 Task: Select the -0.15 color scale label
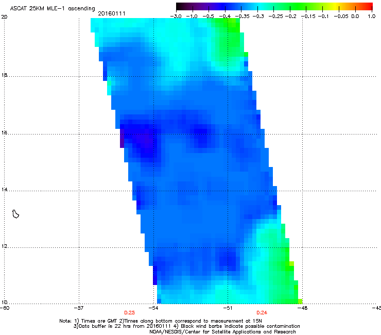(308, 16)
